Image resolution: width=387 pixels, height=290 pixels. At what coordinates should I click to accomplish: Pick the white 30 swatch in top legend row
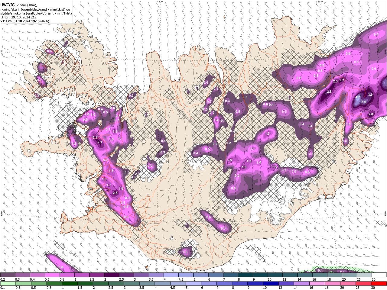pyautogui.click(x=379, y=275)
